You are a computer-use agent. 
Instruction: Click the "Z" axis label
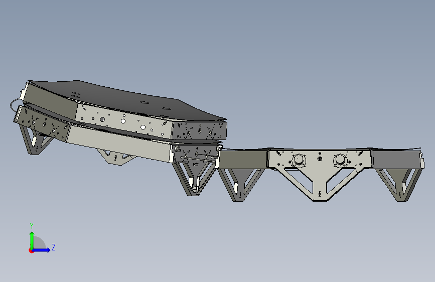tap(54, 247)
